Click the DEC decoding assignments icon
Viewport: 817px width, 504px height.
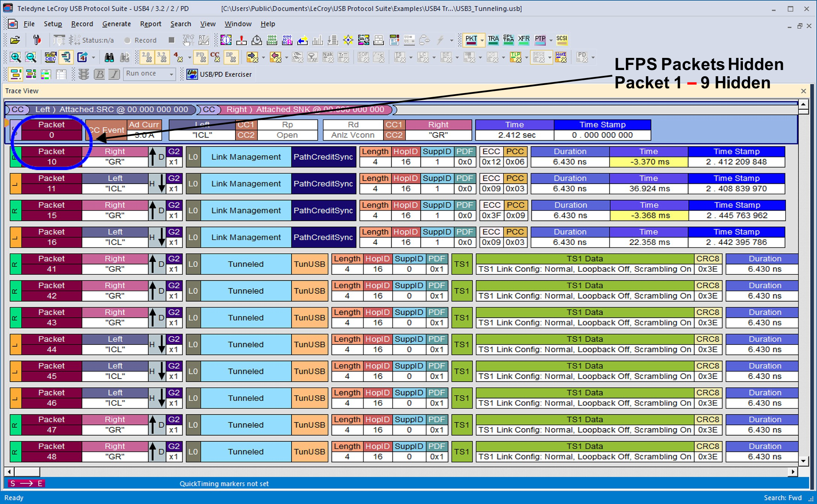(x=50, y=57)
